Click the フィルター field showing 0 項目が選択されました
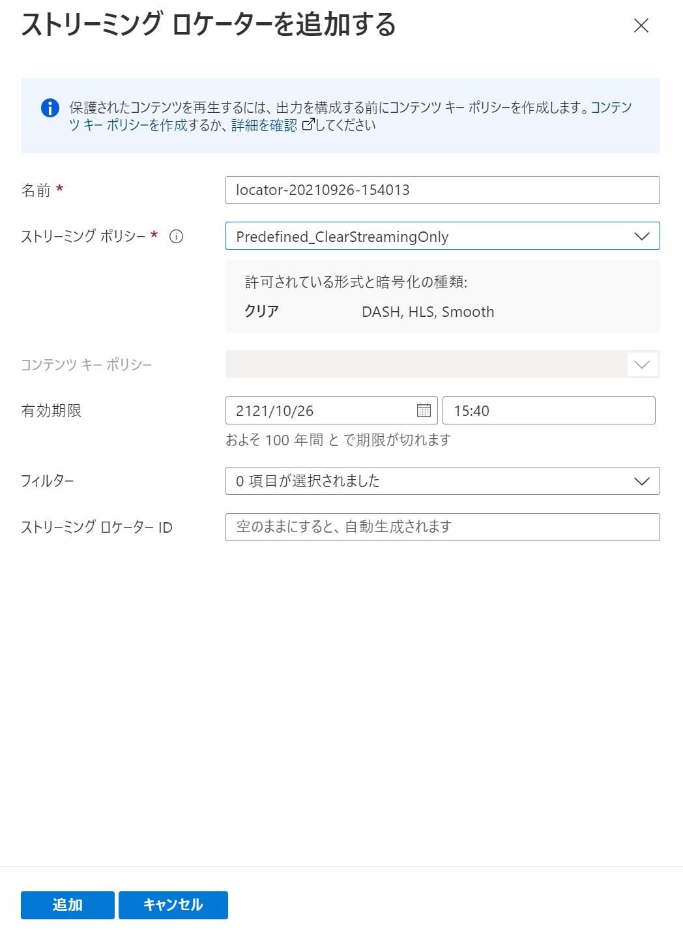 click(430, 481)
